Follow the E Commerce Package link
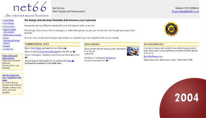The height and width of the screenshot is (118, 206). pos(48,52)
